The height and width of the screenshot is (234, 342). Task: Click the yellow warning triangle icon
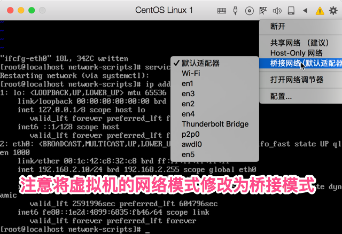[x=320, y=11]
